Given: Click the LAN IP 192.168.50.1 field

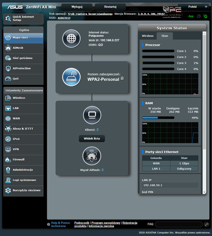Looking at the screenshot, I should (x=170, y=185).
